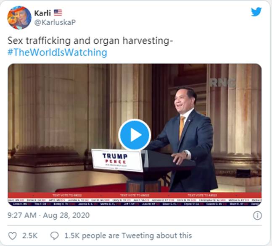The image size is (272, 246).
Task: Open the @KarluskaP handle link
Action: pyautogui.click(x=55, y=22)
